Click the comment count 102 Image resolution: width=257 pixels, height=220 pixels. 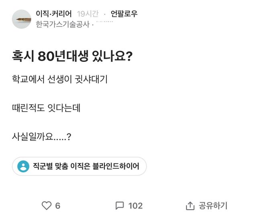tap(135, 206)
